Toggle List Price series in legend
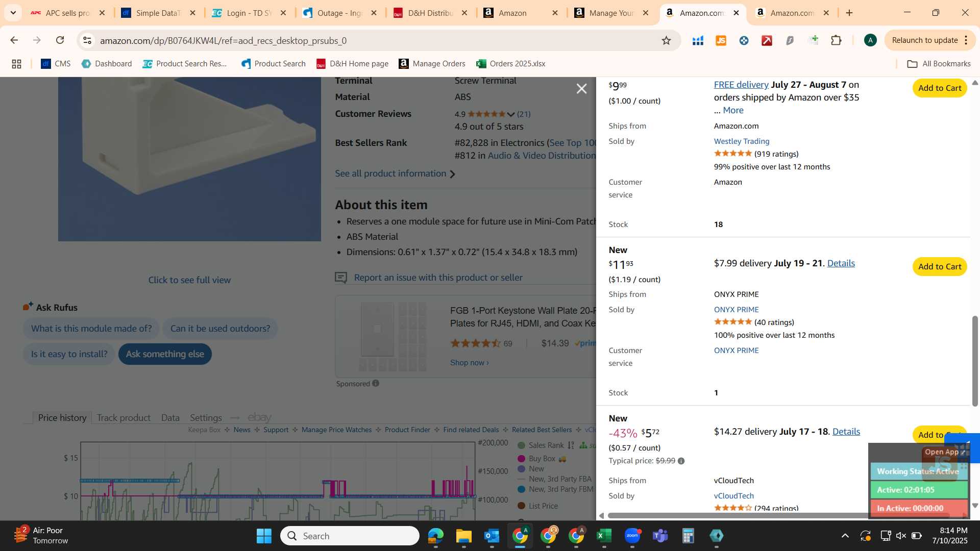980x551 pixels. (537, 506)
